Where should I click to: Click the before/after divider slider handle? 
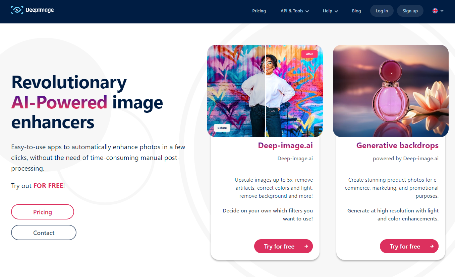[265, 91]
